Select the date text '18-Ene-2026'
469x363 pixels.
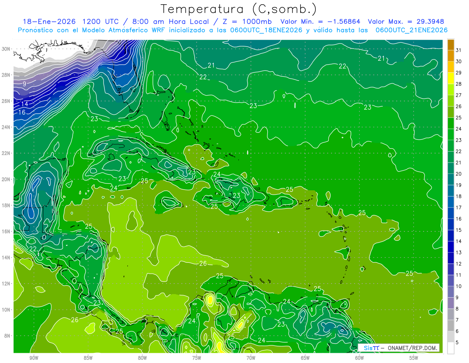pos(49,22)
